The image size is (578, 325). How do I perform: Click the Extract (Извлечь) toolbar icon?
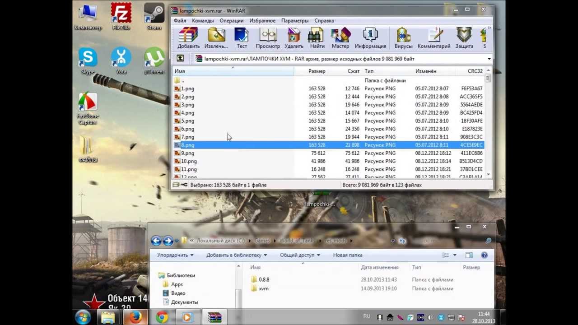[216, 38]
